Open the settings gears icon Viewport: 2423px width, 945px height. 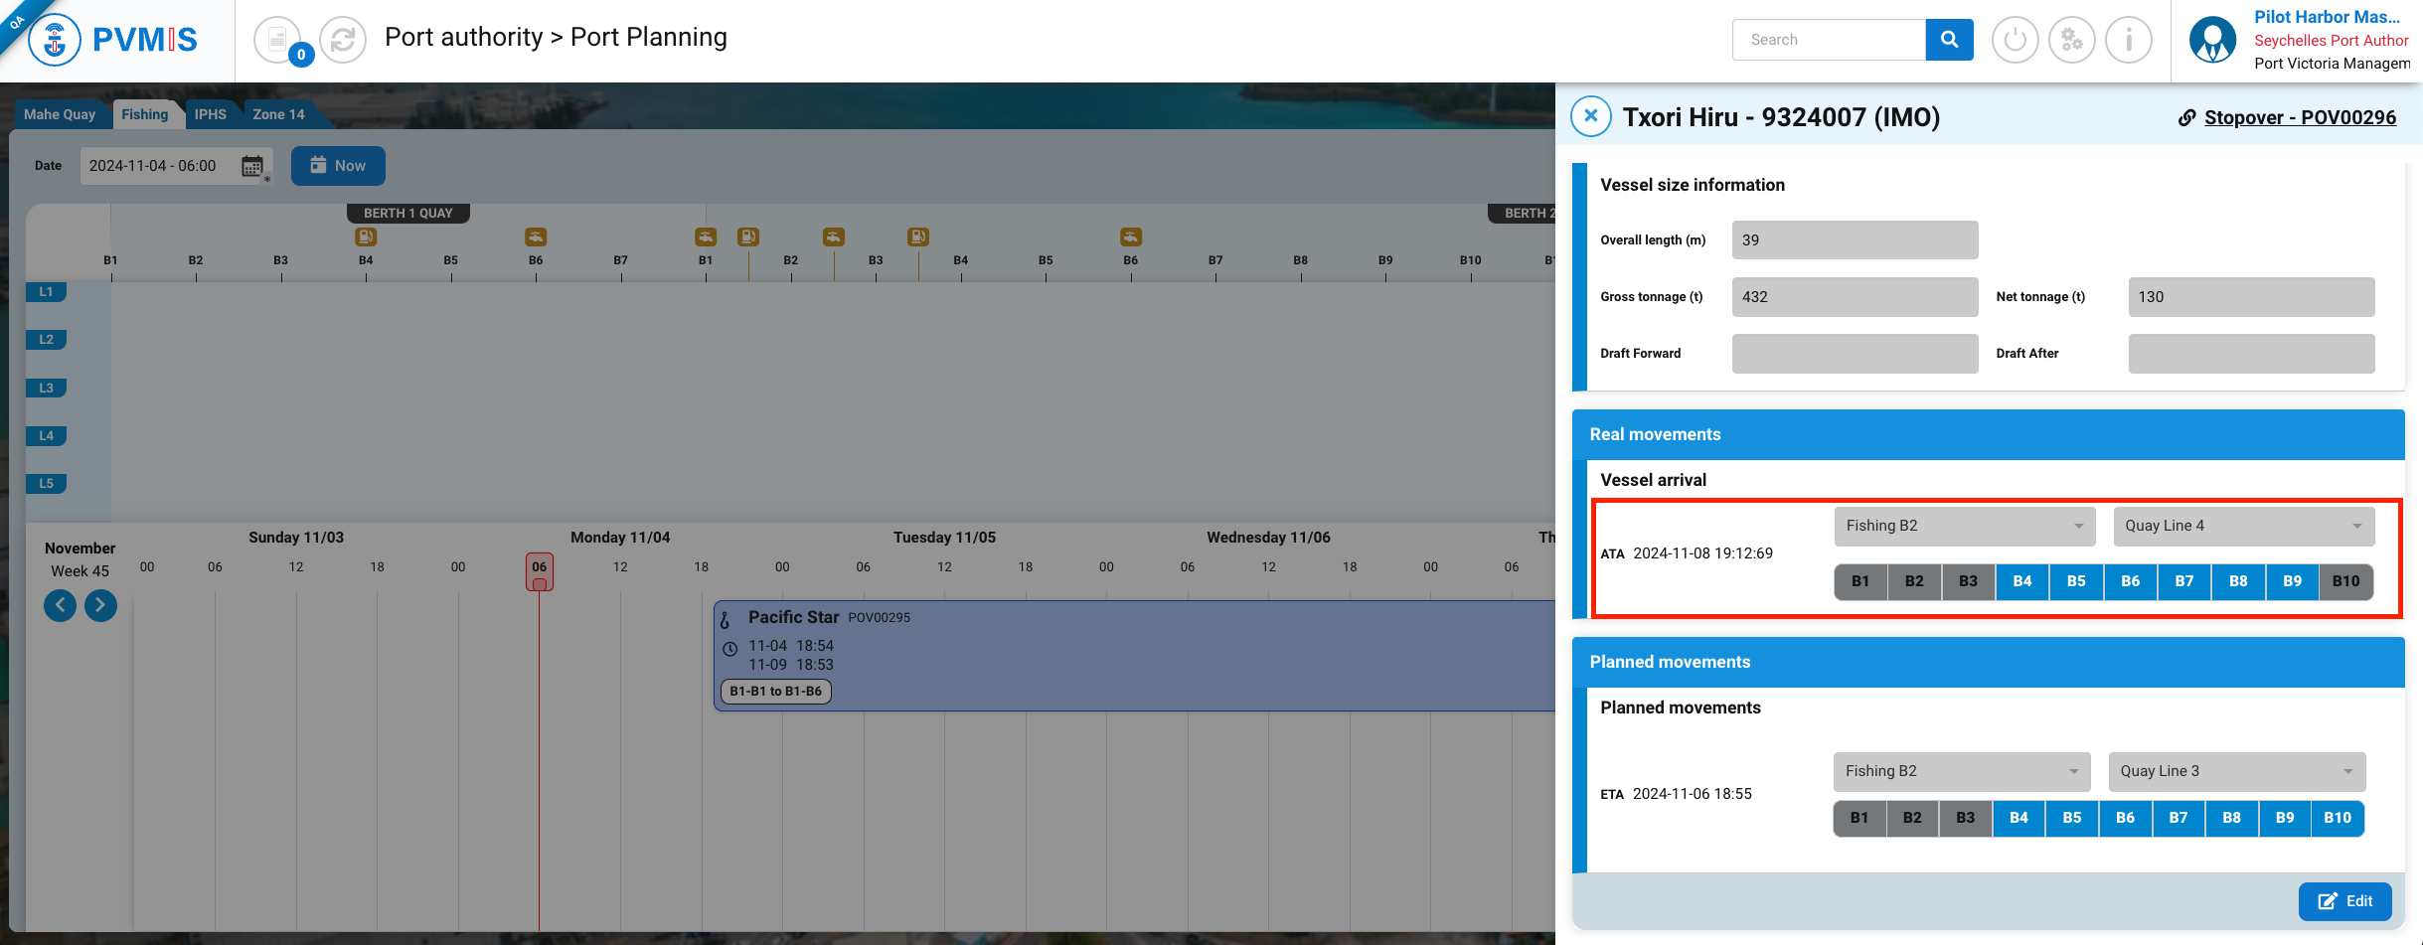pos(2071,40)
